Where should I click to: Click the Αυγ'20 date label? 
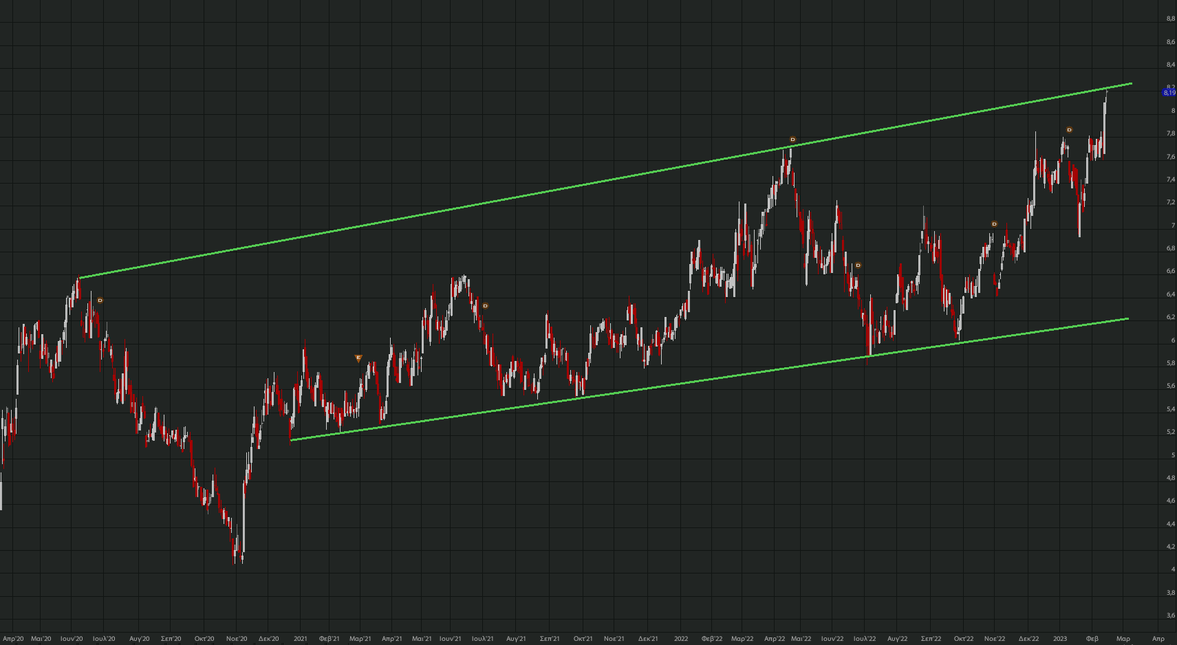(x=140, y=639)
